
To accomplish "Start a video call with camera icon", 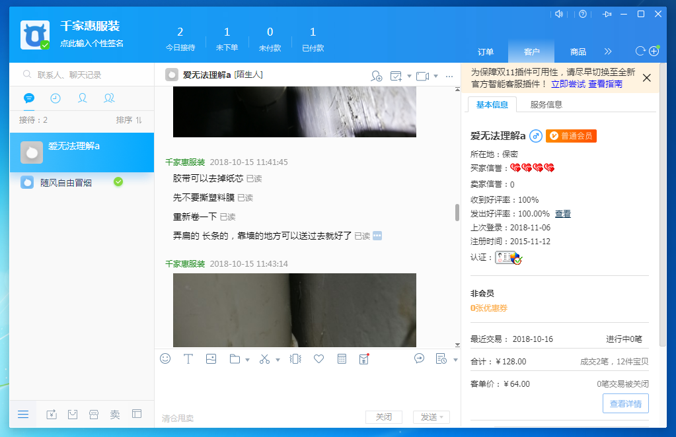I will coord(422,76).
